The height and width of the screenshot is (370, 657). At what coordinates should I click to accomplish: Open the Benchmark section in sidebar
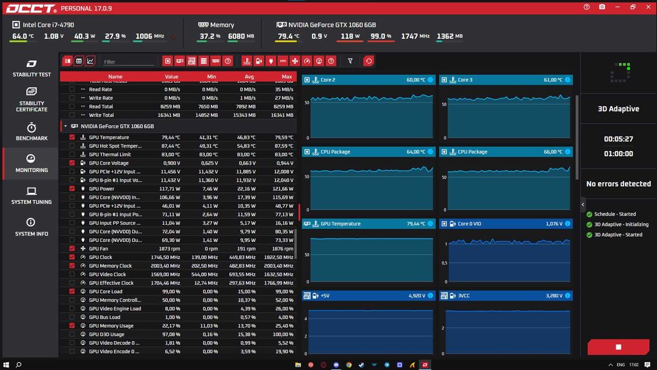point(32,132)
